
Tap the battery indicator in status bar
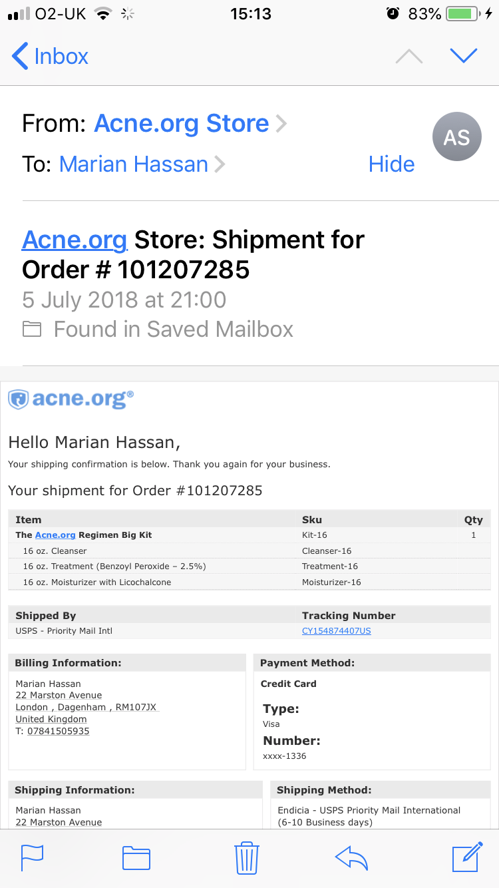tap(464, 13)
